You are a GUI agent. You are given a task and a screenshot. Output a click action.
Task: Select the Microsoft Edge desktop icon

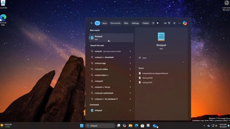click(x=3, y=20)
